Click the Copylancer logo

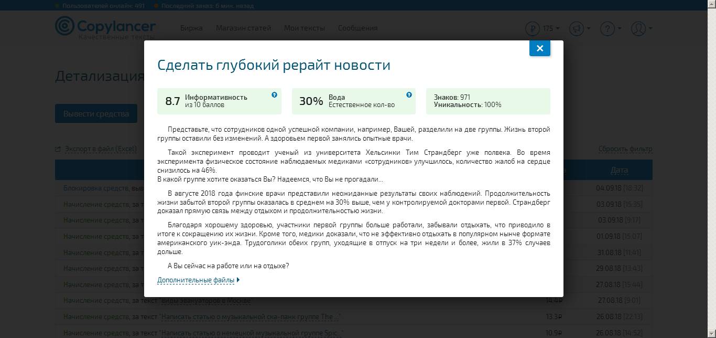point(105,28)
